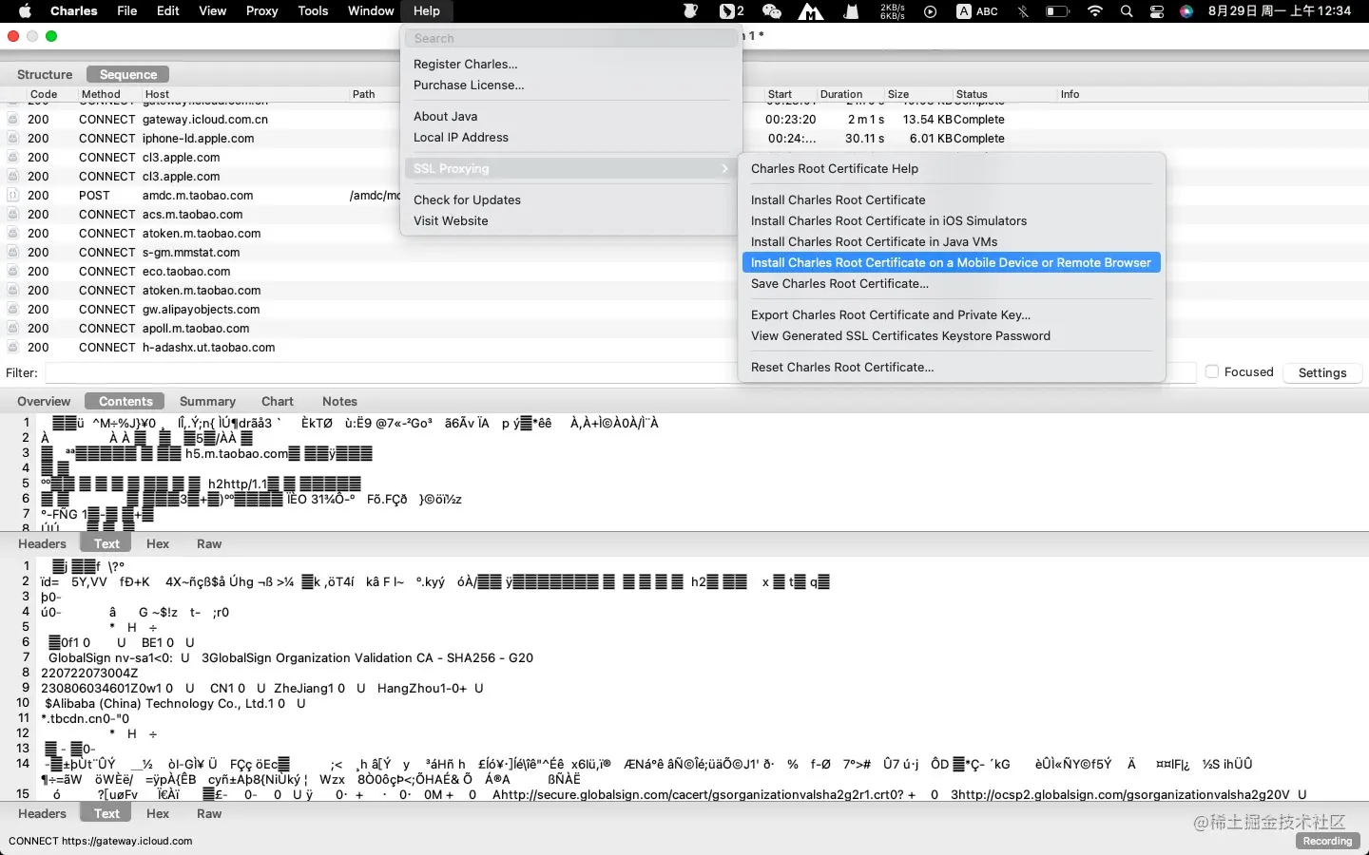
Task: Select the h-adashx.ut.taobao.com host entry
Action: click(208, 348)
